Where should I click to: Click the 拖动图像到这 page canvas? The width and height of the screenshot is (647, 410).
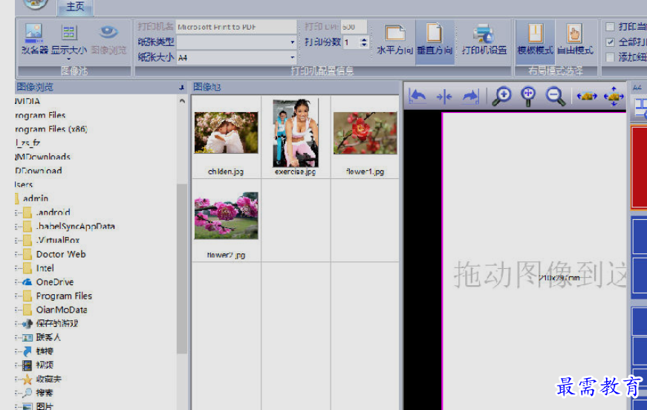(x=534, y=261)
